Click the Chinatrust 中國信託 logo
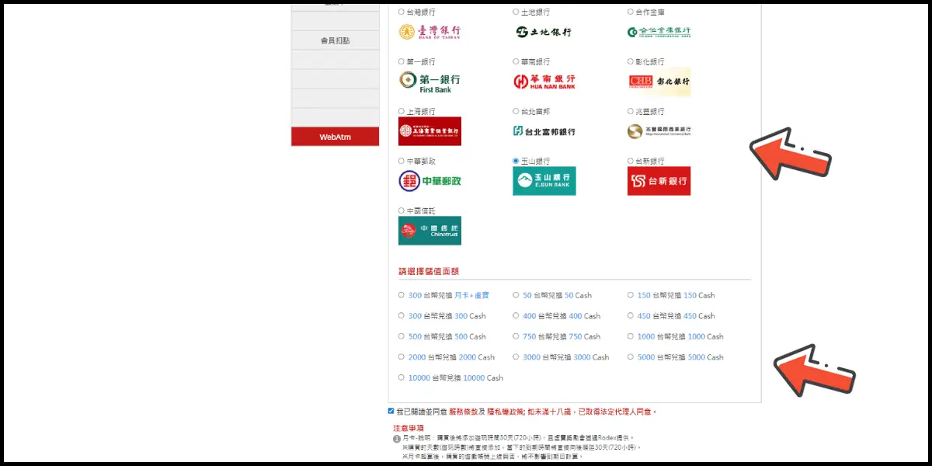The width and height of the screenshot is (932, 466). pyautogui.click(x=429, y=231)
